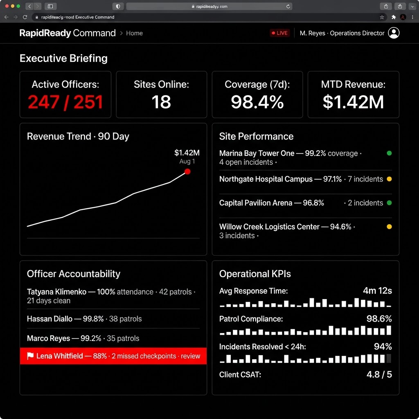Screen dimensions: 419x419
Task: Select Northgate Hospital Campus row
Action: pos(305,179)
